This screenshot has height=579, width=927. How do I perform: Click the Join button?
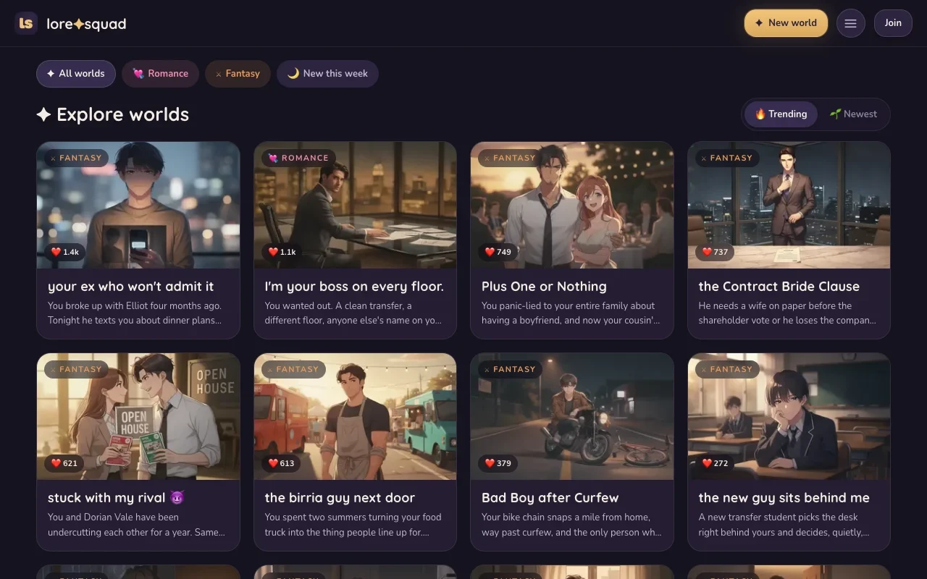pos(893,23)
